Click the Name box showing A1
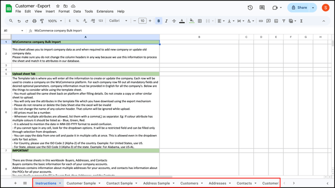The height and width of the screenshot is (188, 335). pyautogui.click(x=13, y=30)
